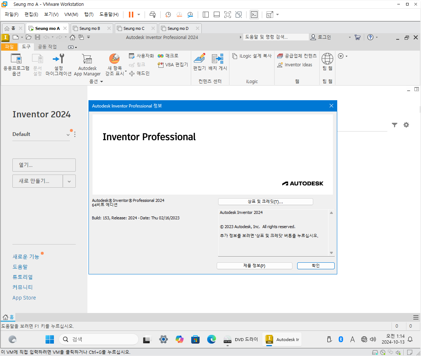Open Application Options (응용프로그램 옵션)
The height and width of the screenshot is (356, 421).
pos(16,64)
